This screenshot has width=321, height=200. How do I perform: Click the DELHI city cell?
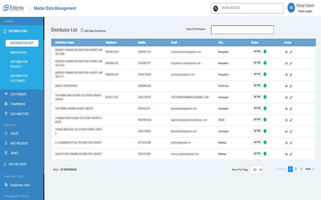coord(221,120)
